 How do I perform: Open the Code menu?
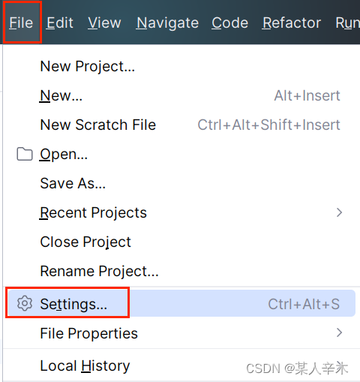tap(229, 23)
